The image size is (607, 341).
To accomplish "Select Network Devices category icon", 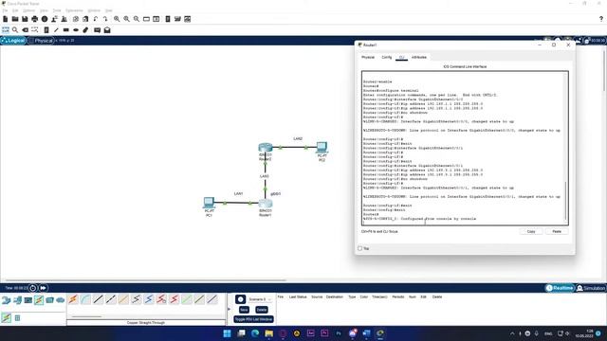I will (x=6, y=300).
